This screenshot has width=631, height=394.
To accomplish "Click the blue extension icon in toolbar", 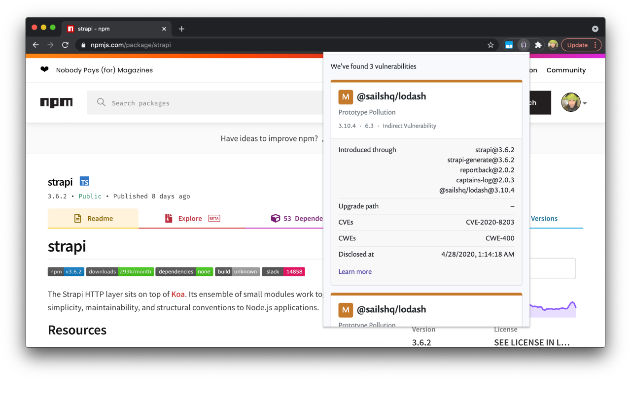I will (509, 45).
